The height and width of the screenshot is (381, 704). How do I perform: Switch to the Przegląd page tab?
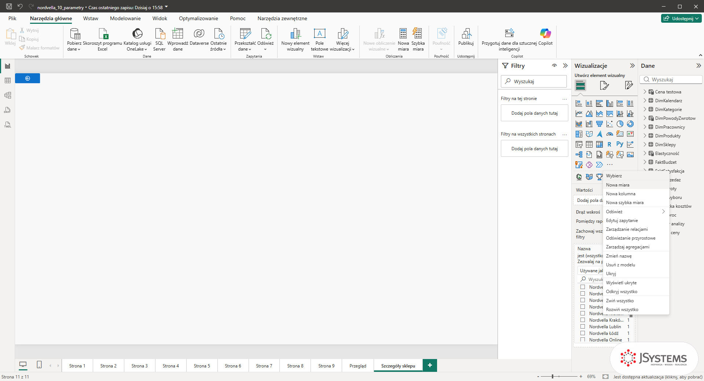click(358, 366)
